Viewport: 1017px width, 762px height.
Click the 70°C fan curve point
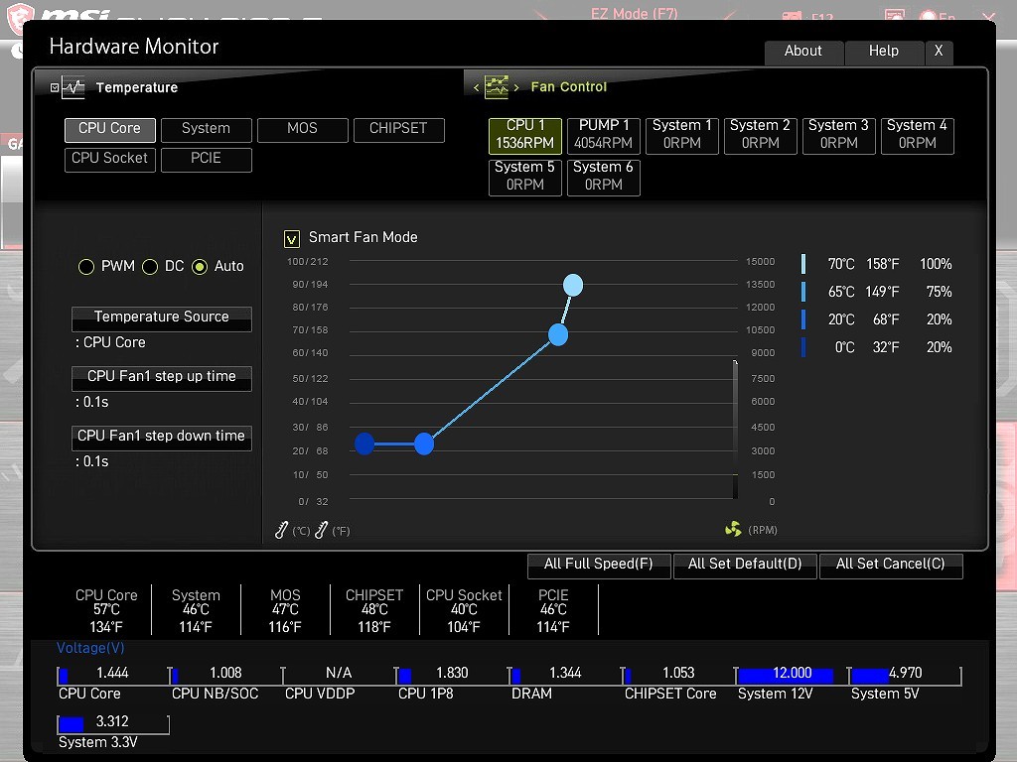[x=573, y=286]
